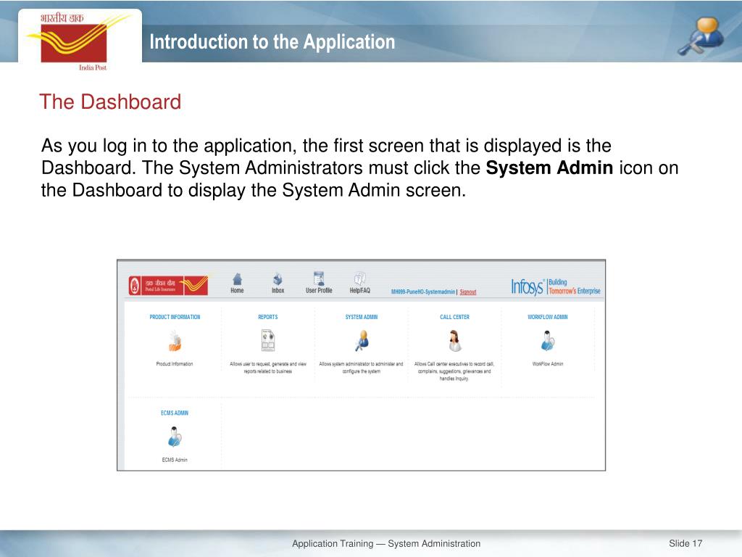Click 'Introduction to the Application' title
Image resolution: width=742 pixels, height=557 pixels.
tap(272, 41)
